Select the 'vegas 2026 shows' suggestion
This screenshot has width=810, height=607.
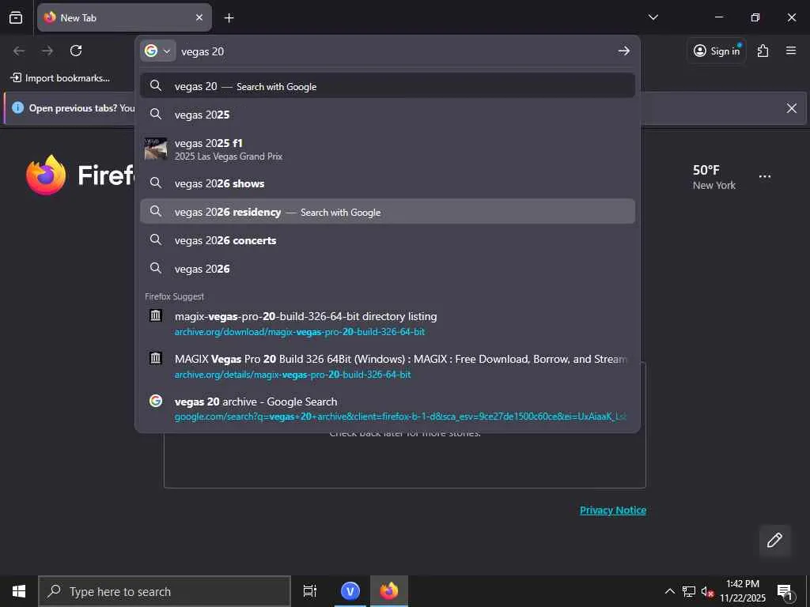click(x=388, y=183)
